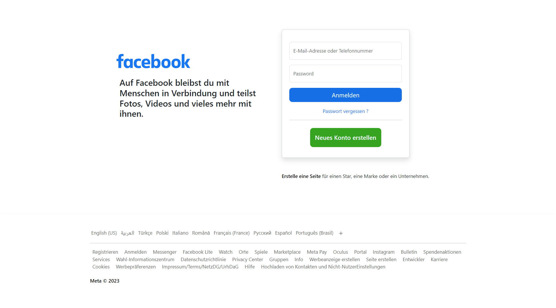Focus the Password input field
Image resolution: width=556 pixels, height=308 pixels.
click(345, 74)
